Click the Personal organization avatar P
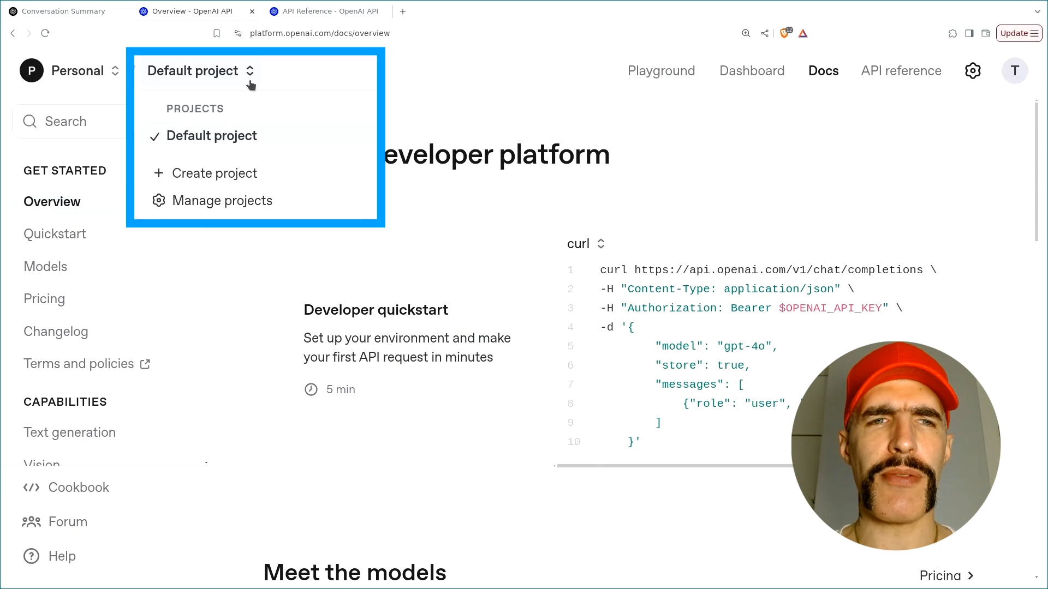 pos(32,71)
